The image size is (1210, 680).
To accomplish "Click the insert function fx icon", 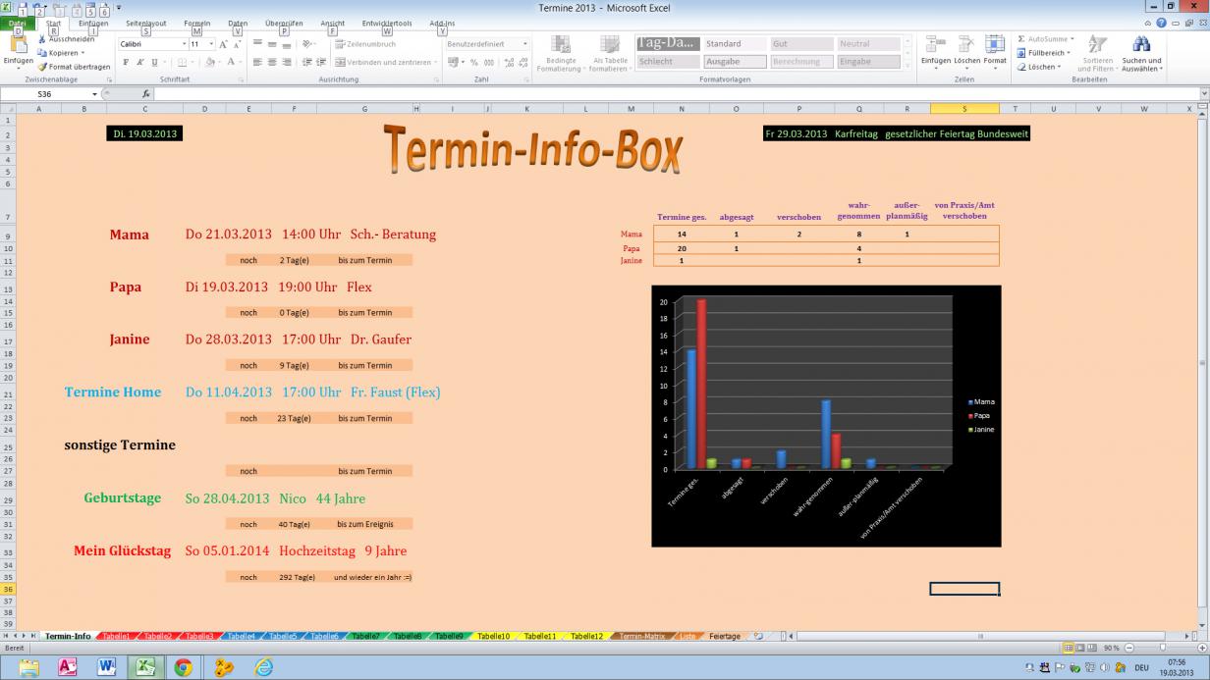I will [x=145, y=94].
